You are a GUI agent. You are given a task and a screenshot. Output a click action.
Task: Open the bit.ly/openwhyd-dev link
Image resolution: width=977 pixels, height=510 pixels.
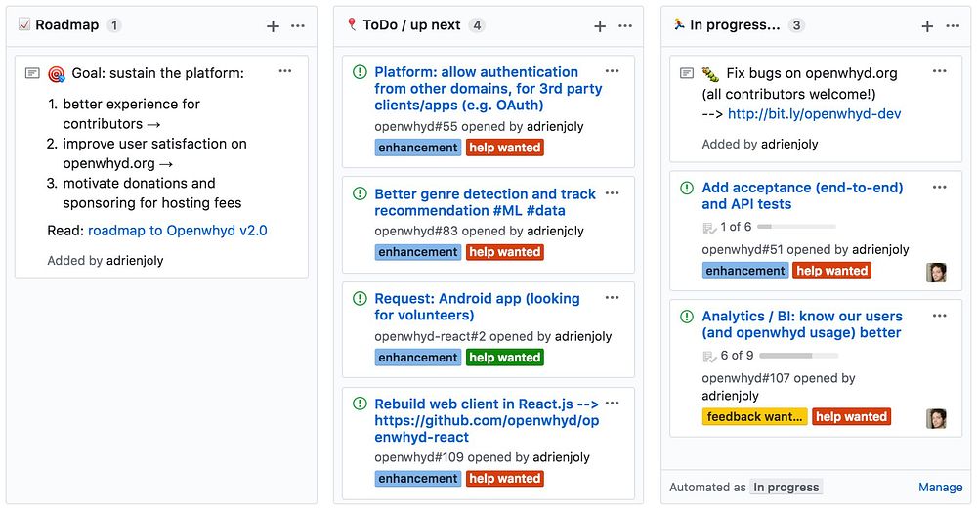(814, 114)
